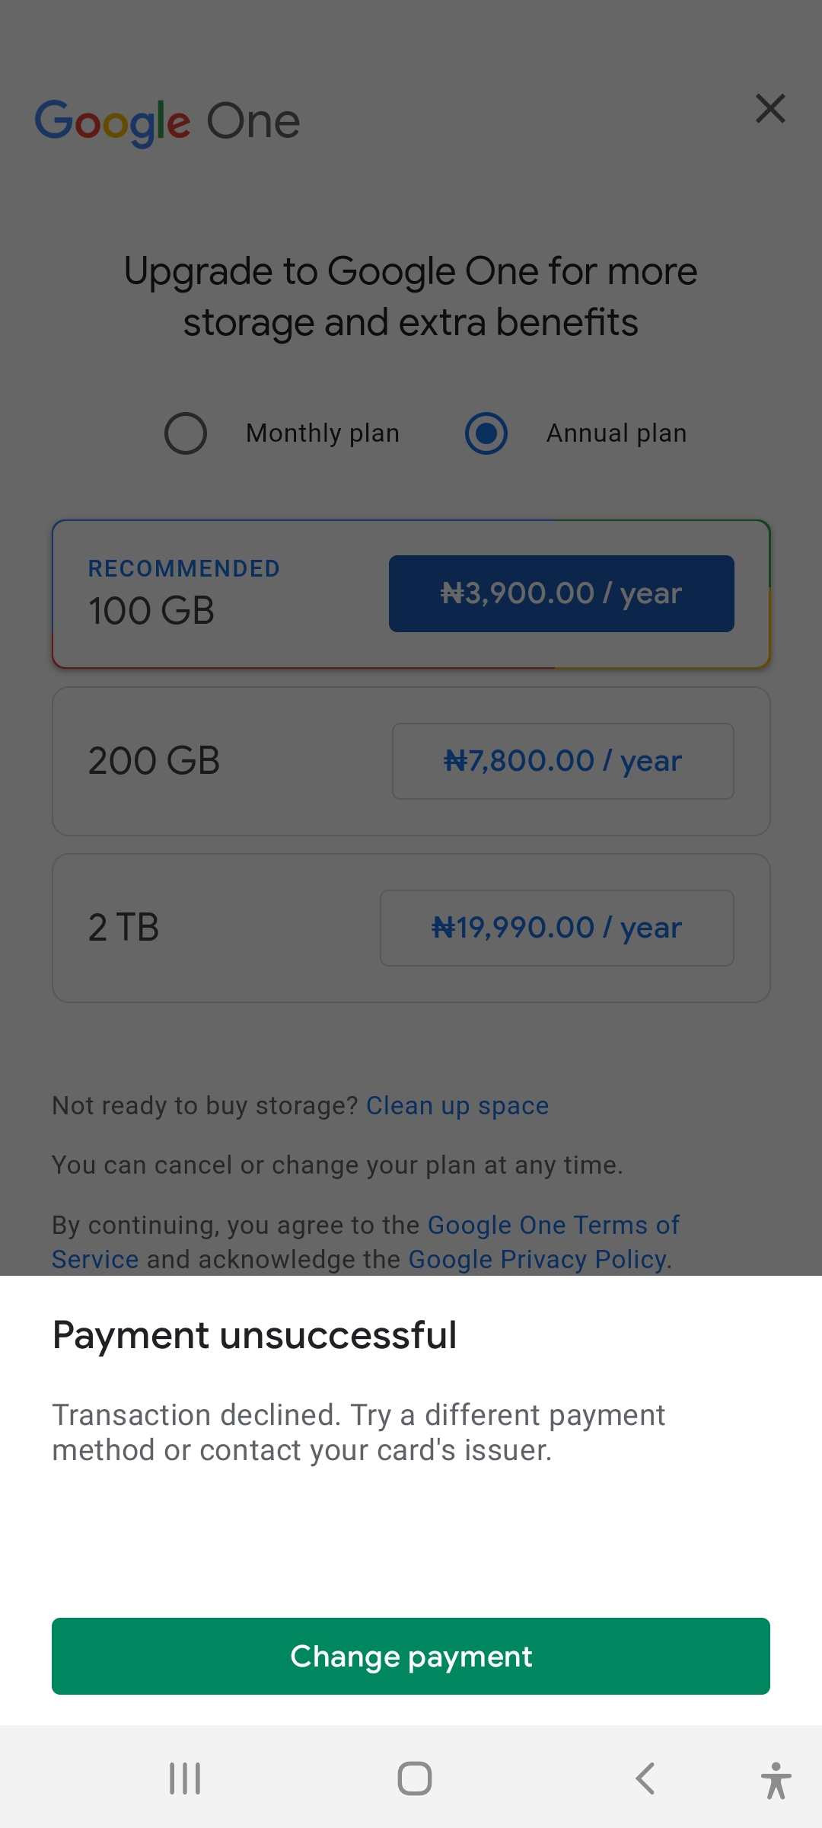Tap the Annual plan label

pyautogui.click(x=616, y=433)
